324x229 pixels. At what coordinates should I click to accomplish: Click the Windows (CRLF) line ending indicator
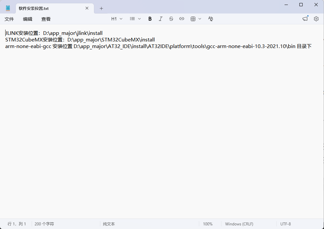[239, 224]
